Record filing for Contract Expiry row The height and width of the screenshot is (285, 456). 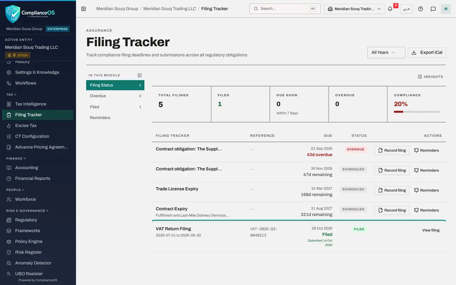pos(392,210)
